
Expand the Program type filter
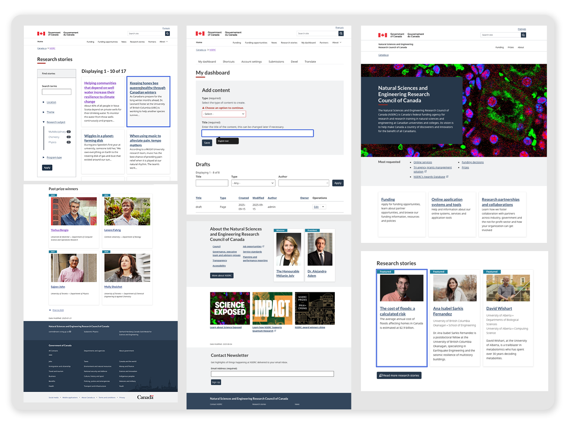(44, 157)
